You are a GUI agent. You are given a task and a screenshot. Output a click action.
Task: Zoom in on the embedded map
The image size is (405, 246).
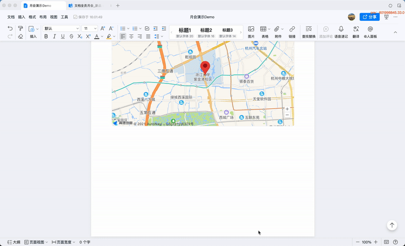pos(287,109)
